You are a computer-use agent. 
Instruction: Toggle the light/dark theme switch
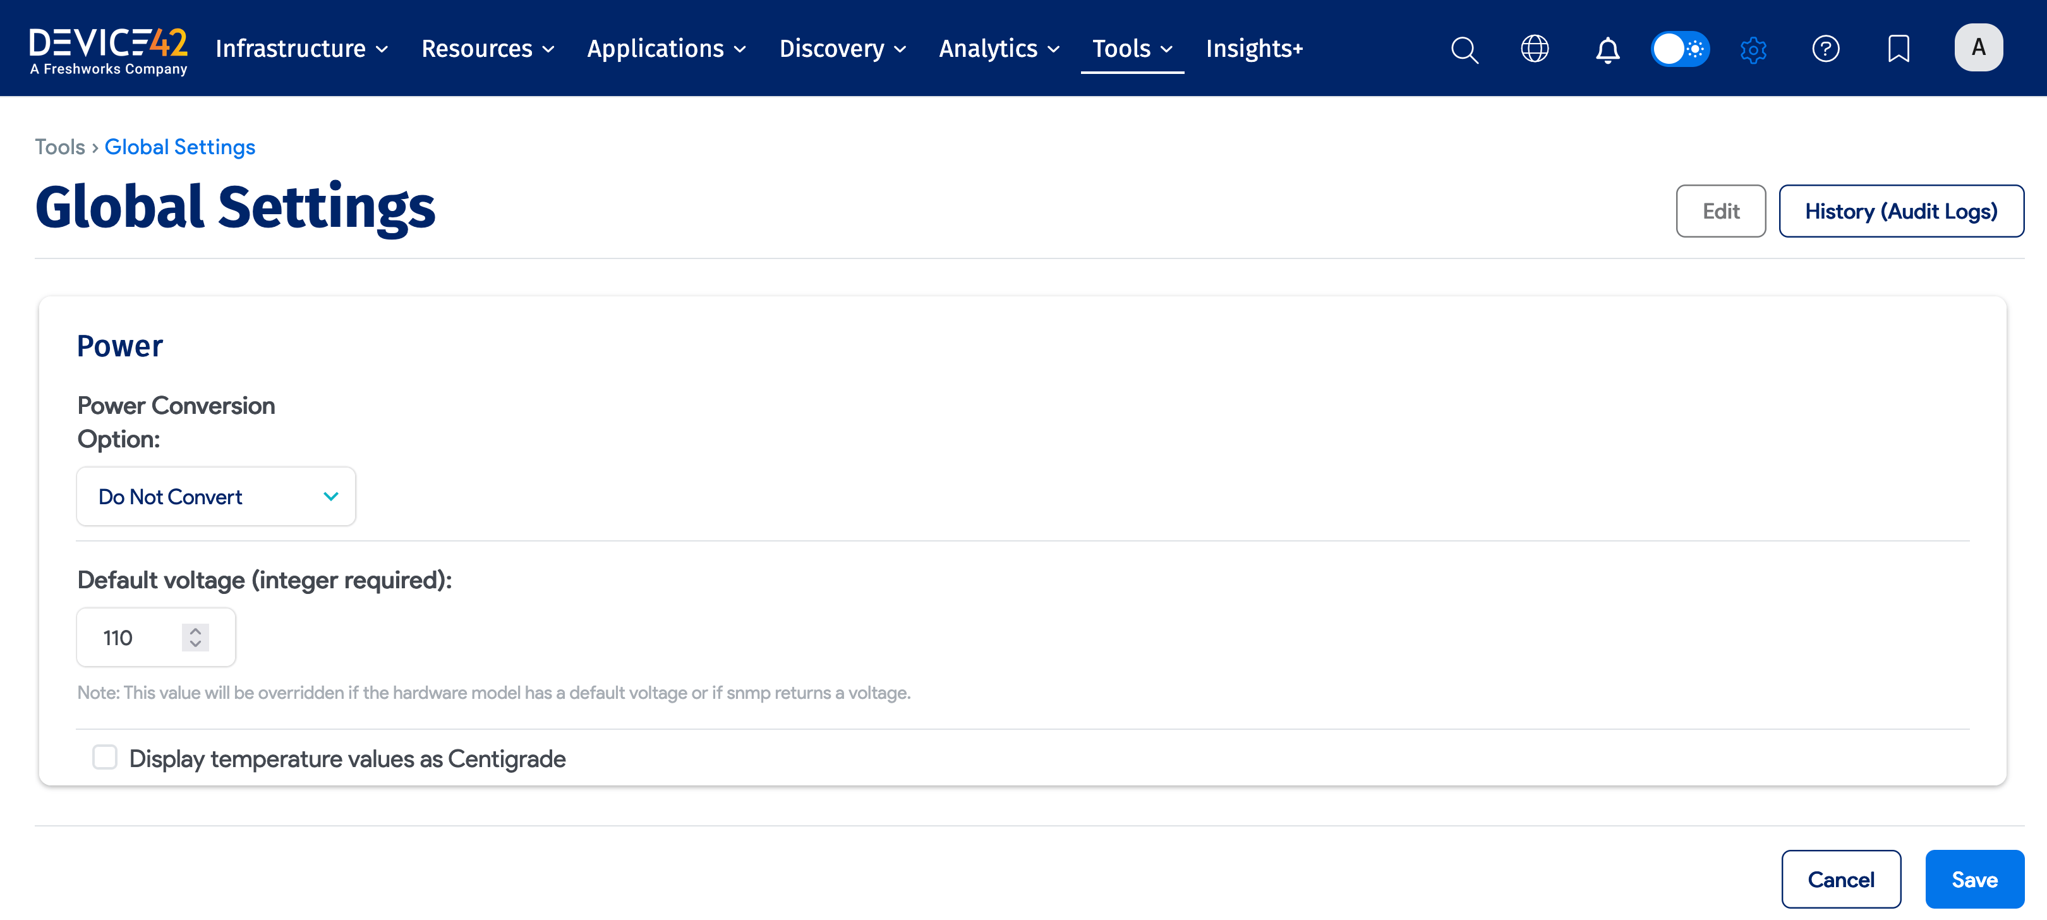(x=1680, y=49)
